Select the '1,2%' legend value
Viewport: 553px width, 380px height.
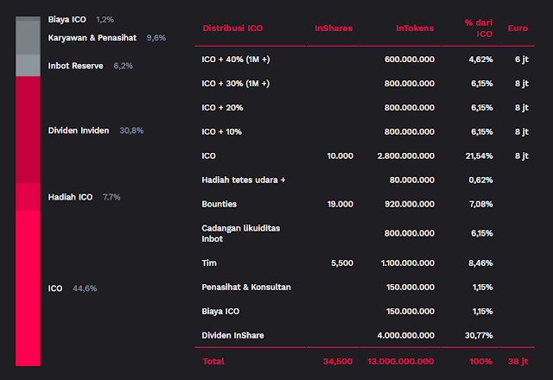click(105, 20)
